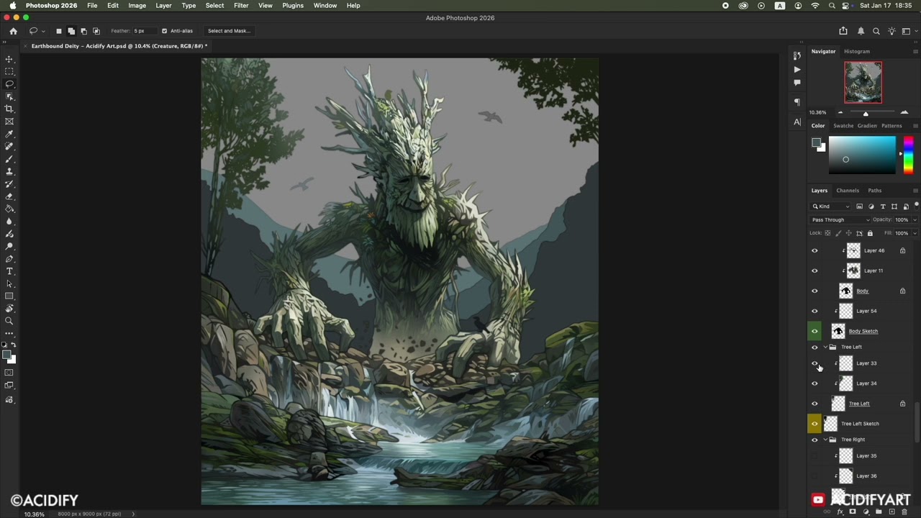This screenshot has height=518, width=921.
Task: Hide Layer 33 visibility eye
Action: tap(815, 363)
